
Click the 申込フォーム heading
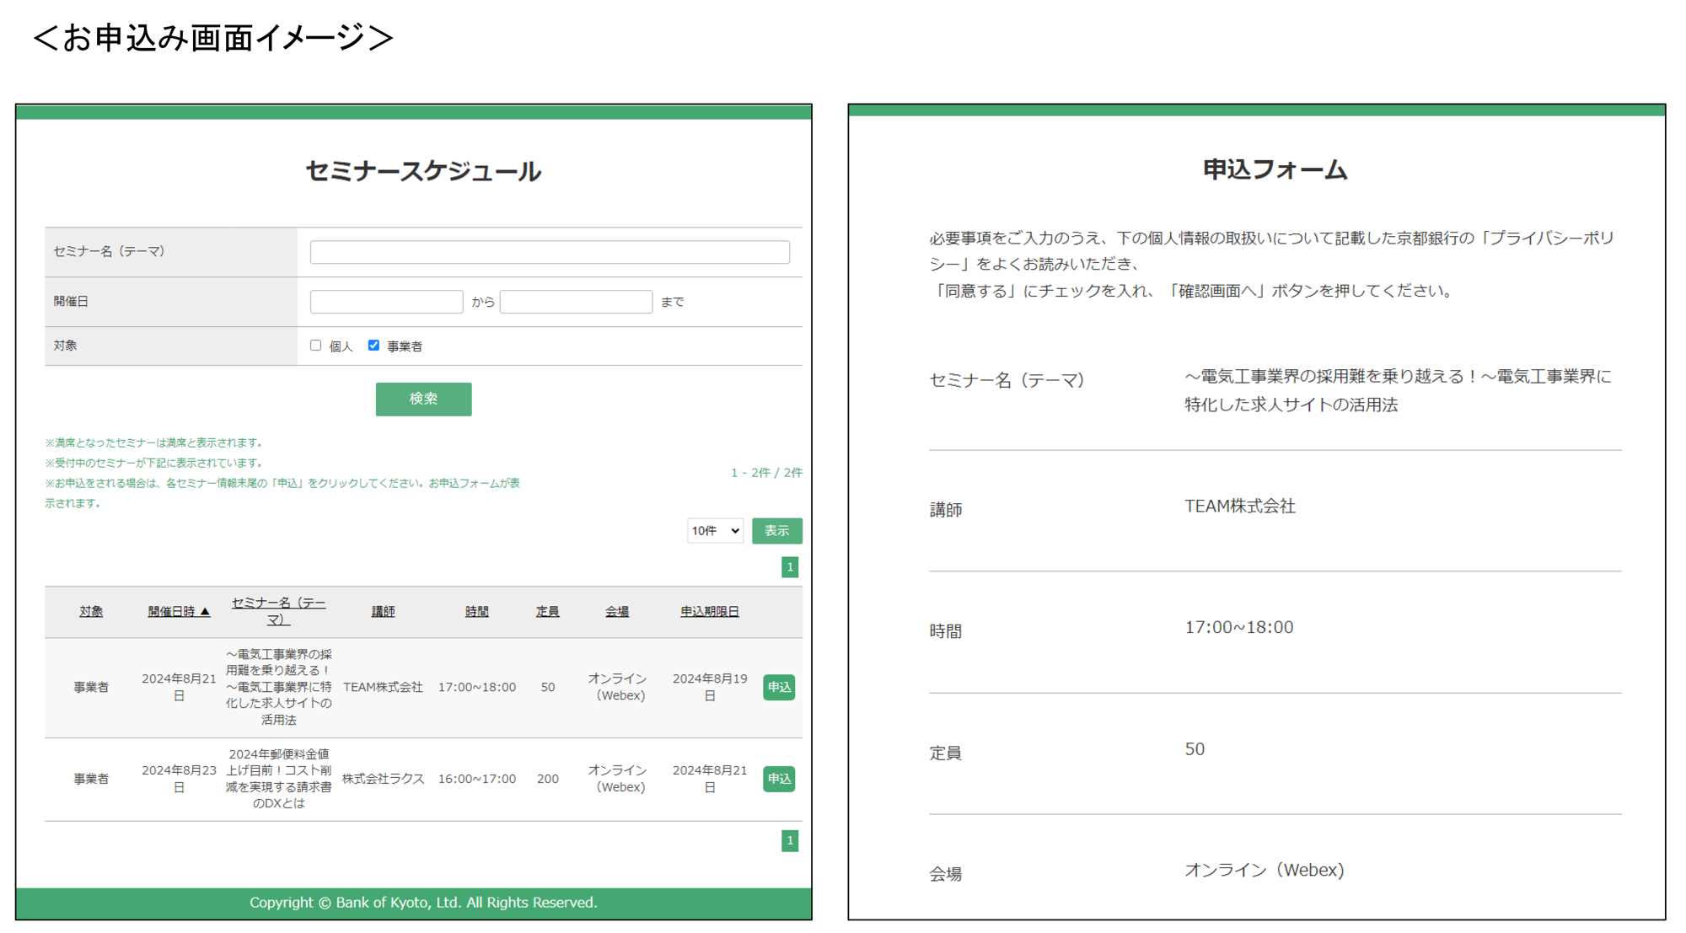[1275, 170]
